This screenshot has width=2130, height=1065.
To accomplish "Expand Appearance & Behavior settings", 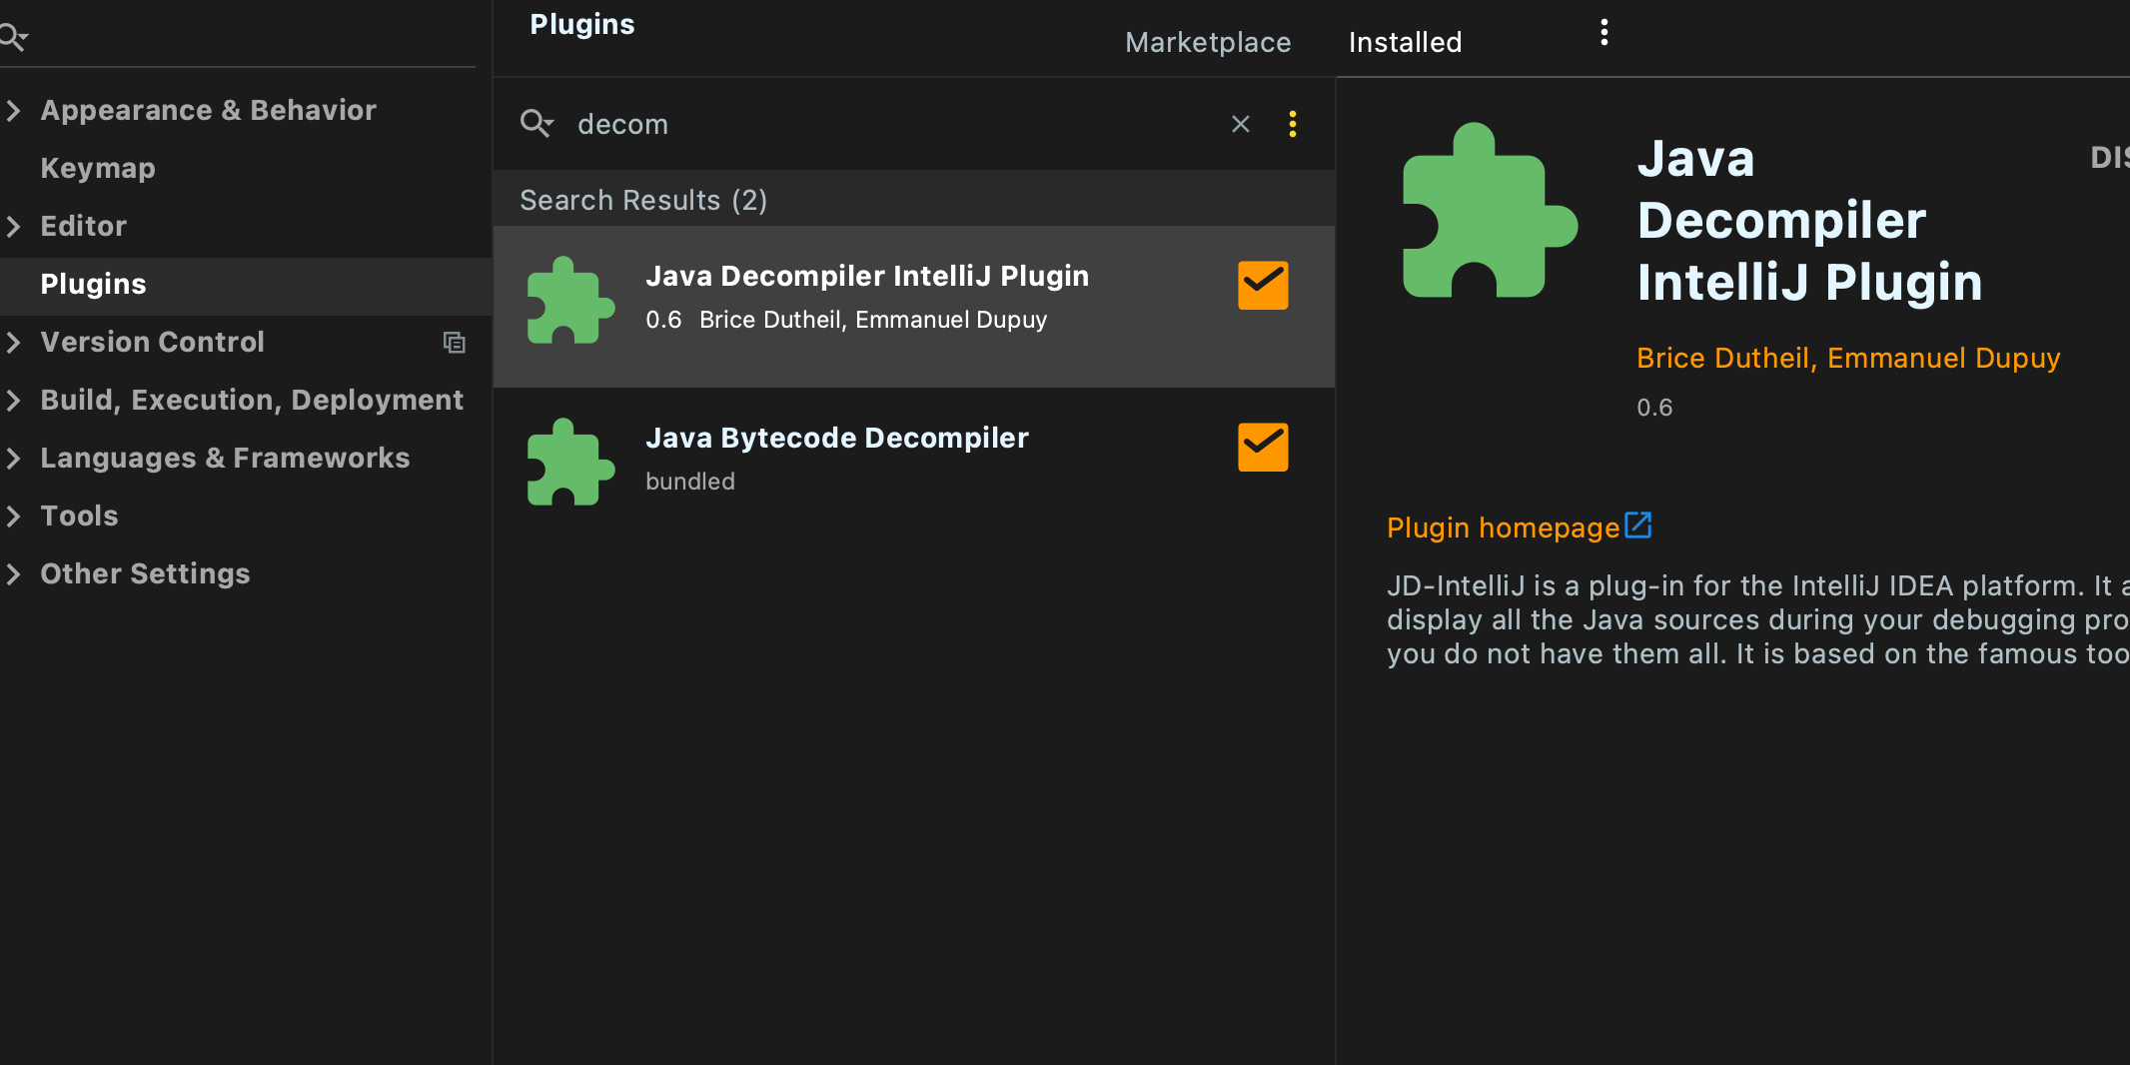I will click(x=14, y=110).
